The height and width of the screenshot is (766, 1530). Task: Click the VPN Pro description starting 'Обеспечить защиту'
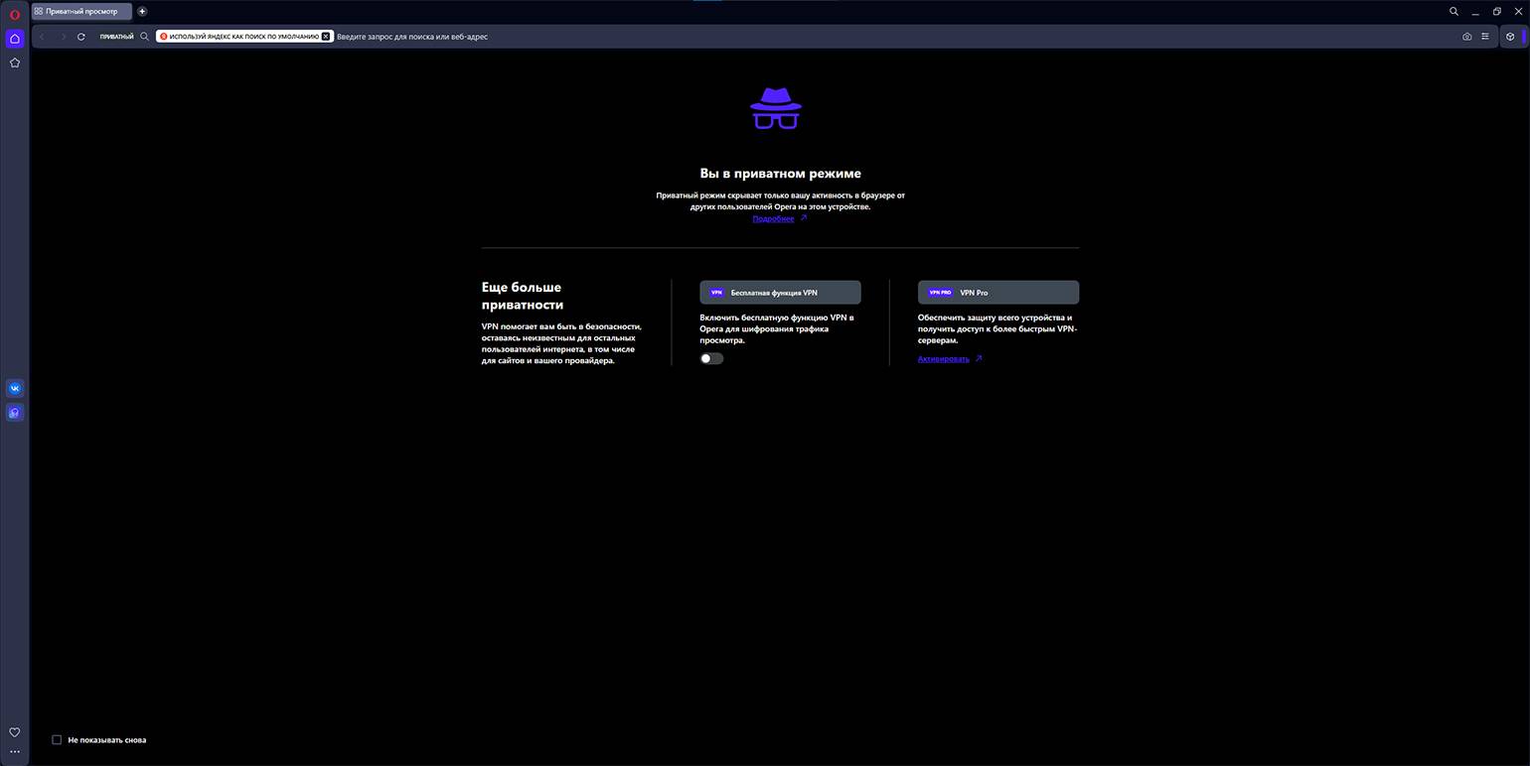click(997, 328)
